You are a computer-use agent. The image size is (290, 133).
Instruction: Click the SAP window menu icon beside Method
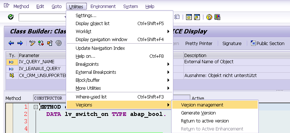coord(7,5)
